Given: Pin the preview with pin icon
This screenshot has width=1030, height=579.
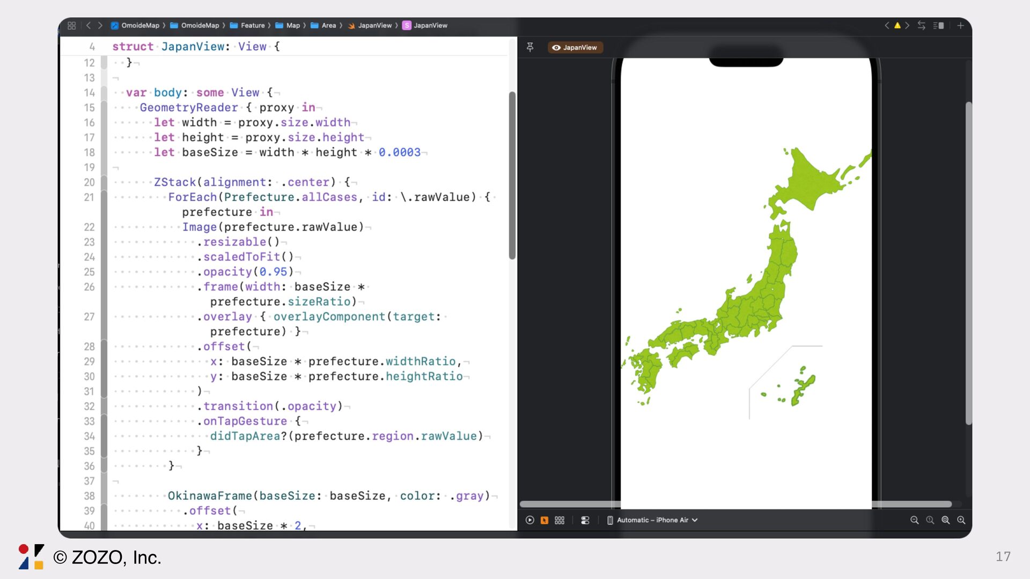Looking at the screenshot, I should pos(530,47).
